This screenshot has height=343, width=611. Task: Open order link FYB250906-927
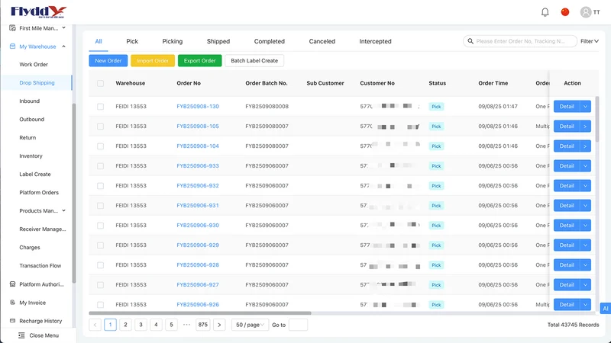pos(198,285)
